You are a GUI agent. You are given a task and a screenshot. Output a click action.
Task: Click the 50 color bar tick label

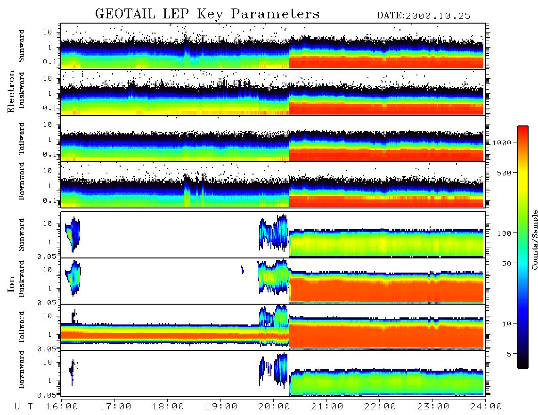click(x=506, y=264)
